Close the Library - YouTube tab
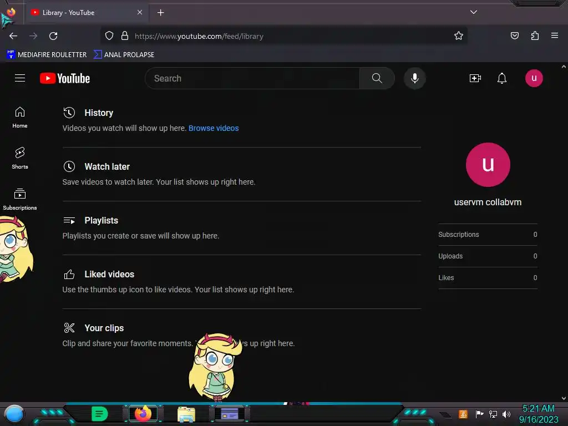568x426 pixels. [x=140, y=12]
